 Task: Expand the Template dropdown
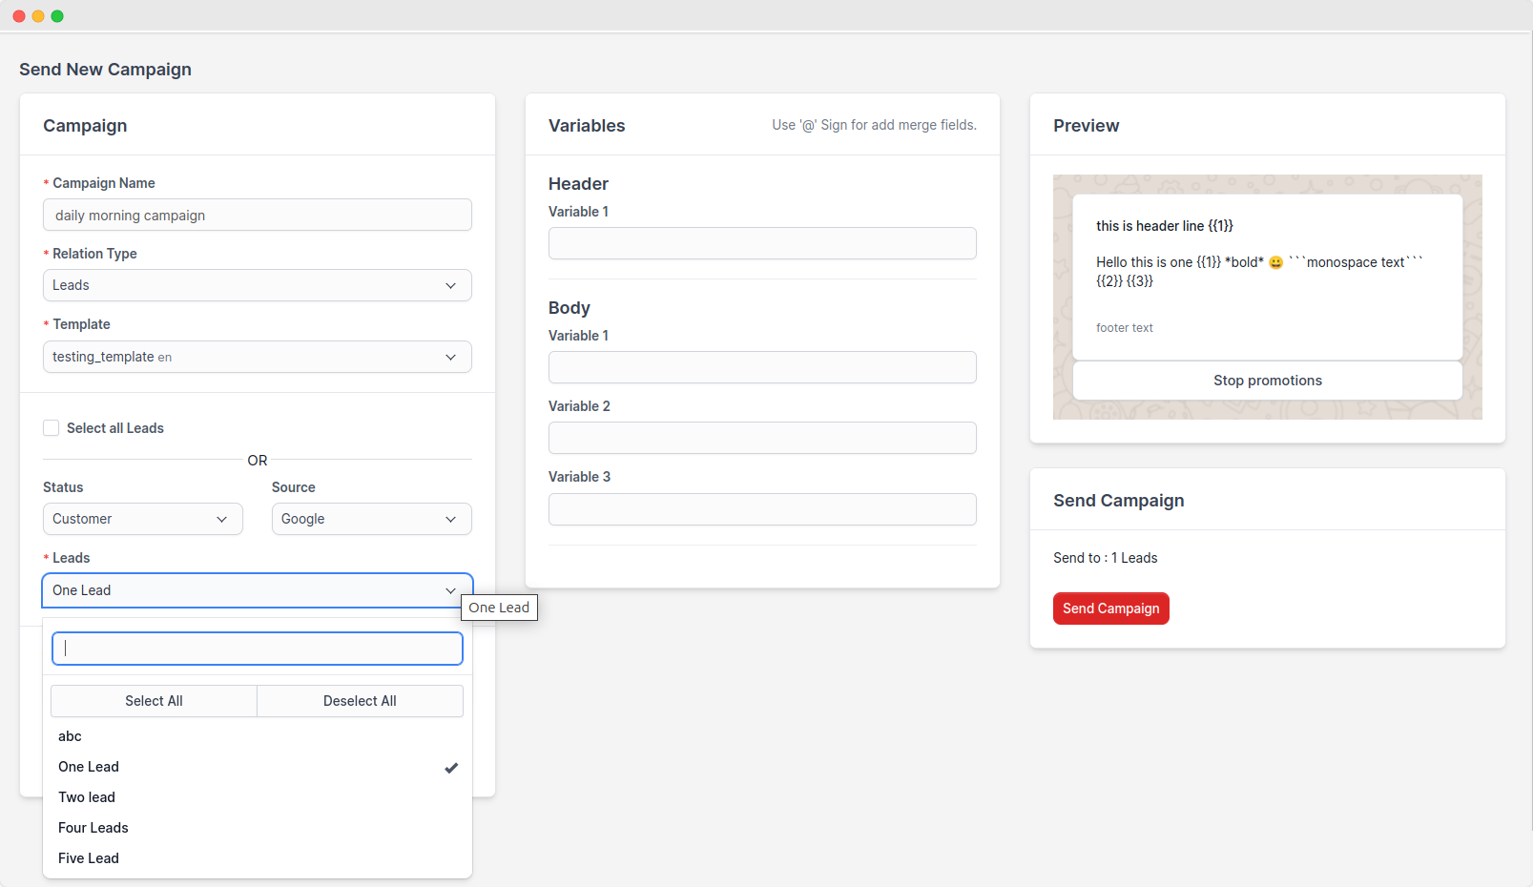click(257, 357)
